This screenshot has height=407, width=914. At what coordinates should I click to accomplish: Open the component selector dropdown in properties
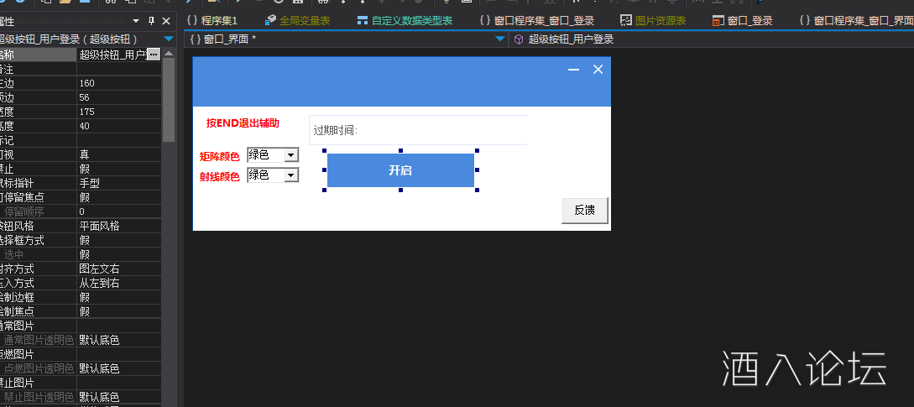[169, 39]
